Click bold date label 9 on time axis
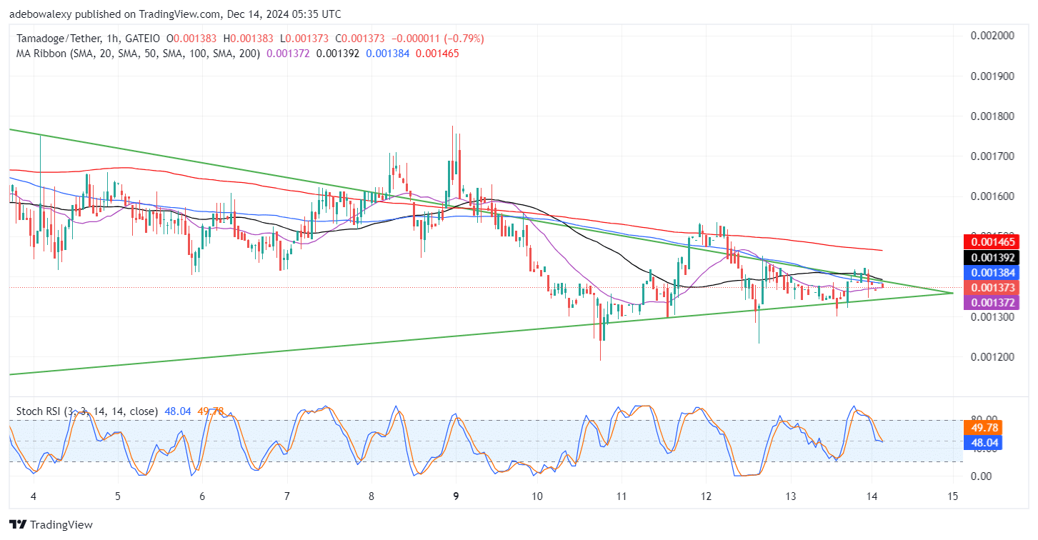1038x540 pixels. tap(456, 496)
